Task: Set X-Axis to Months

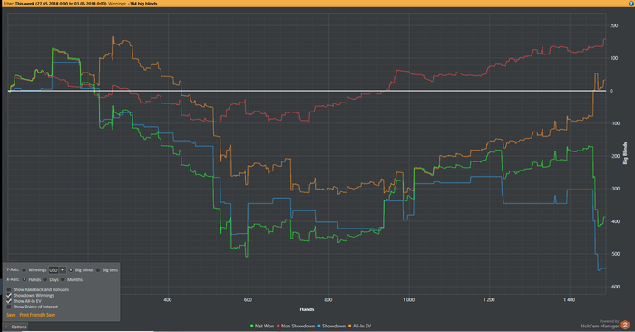Action: 63,279
